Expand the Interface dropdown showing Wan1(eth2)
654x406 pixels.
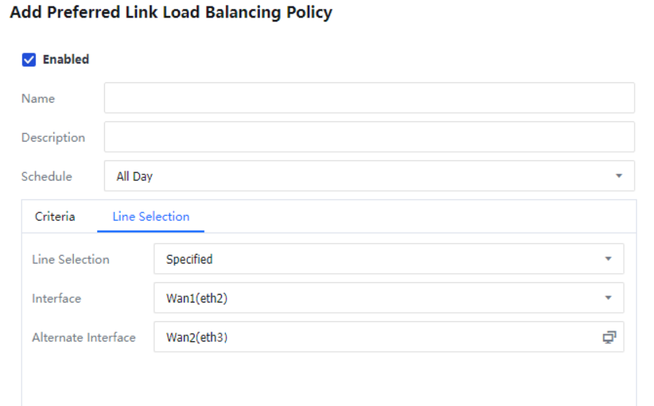coord(379,298)
